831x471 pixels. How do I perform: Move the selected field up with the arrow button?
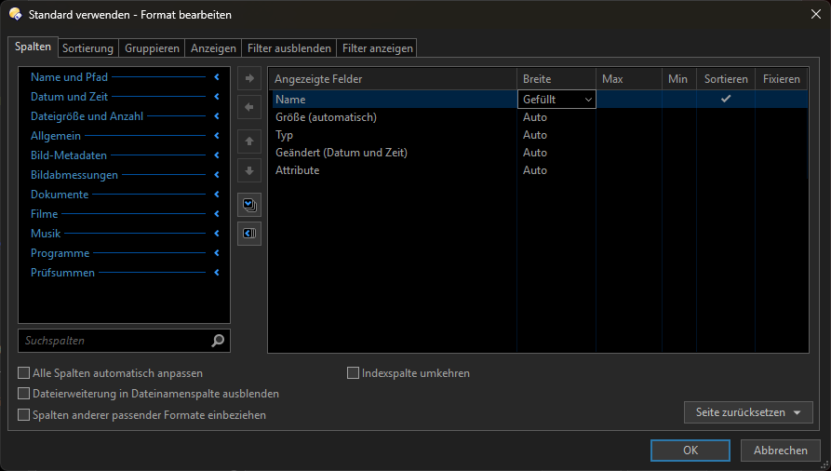pyautogui.click(x=249, y=141)
